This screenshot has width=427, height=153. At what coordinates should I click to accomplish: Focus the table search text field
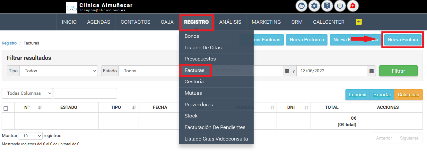click(85, 93)
